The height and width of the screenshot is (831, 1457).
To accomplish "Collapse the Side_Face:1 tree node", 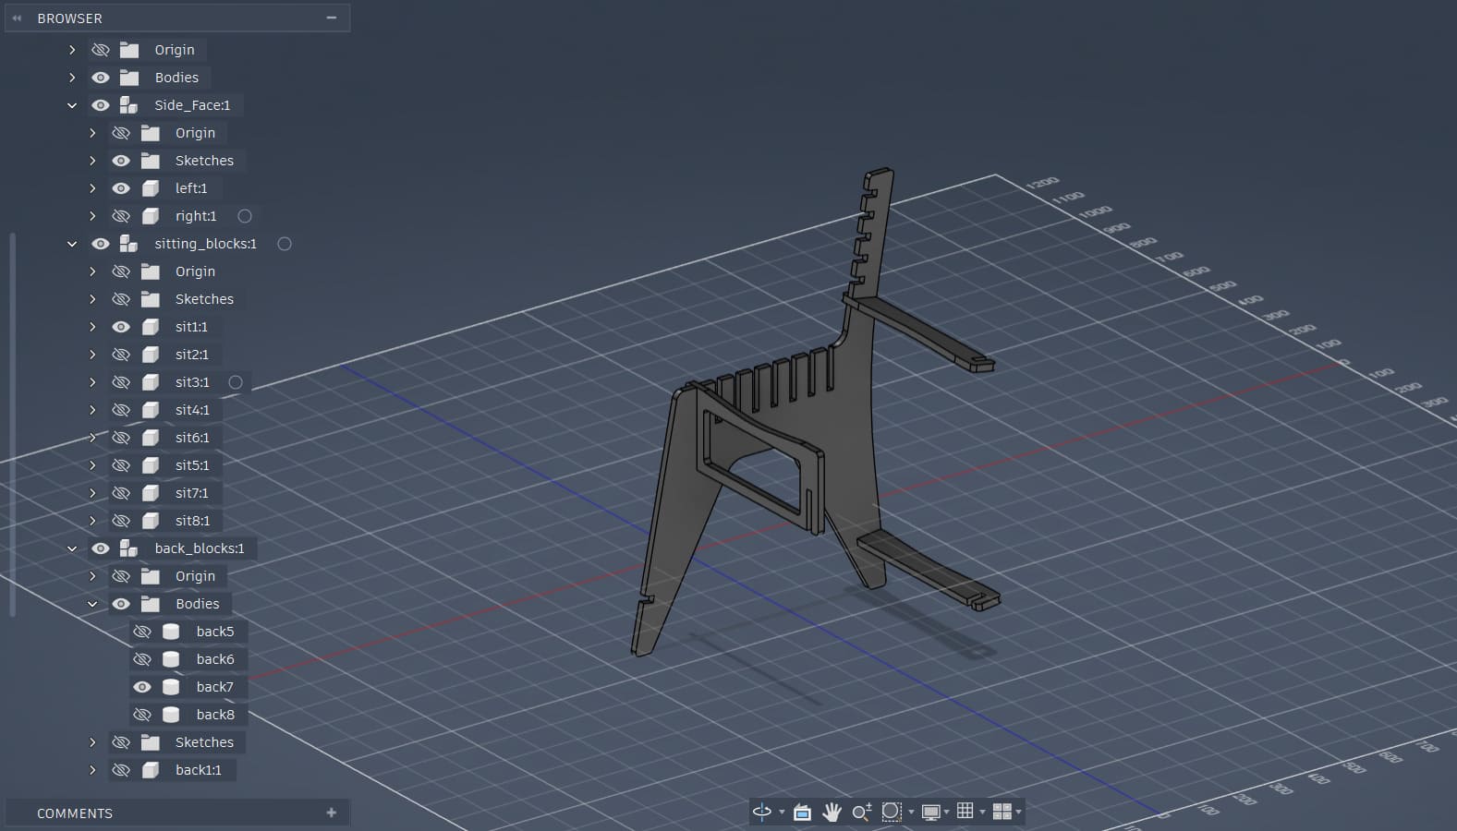I will click(x=72, y=105).
